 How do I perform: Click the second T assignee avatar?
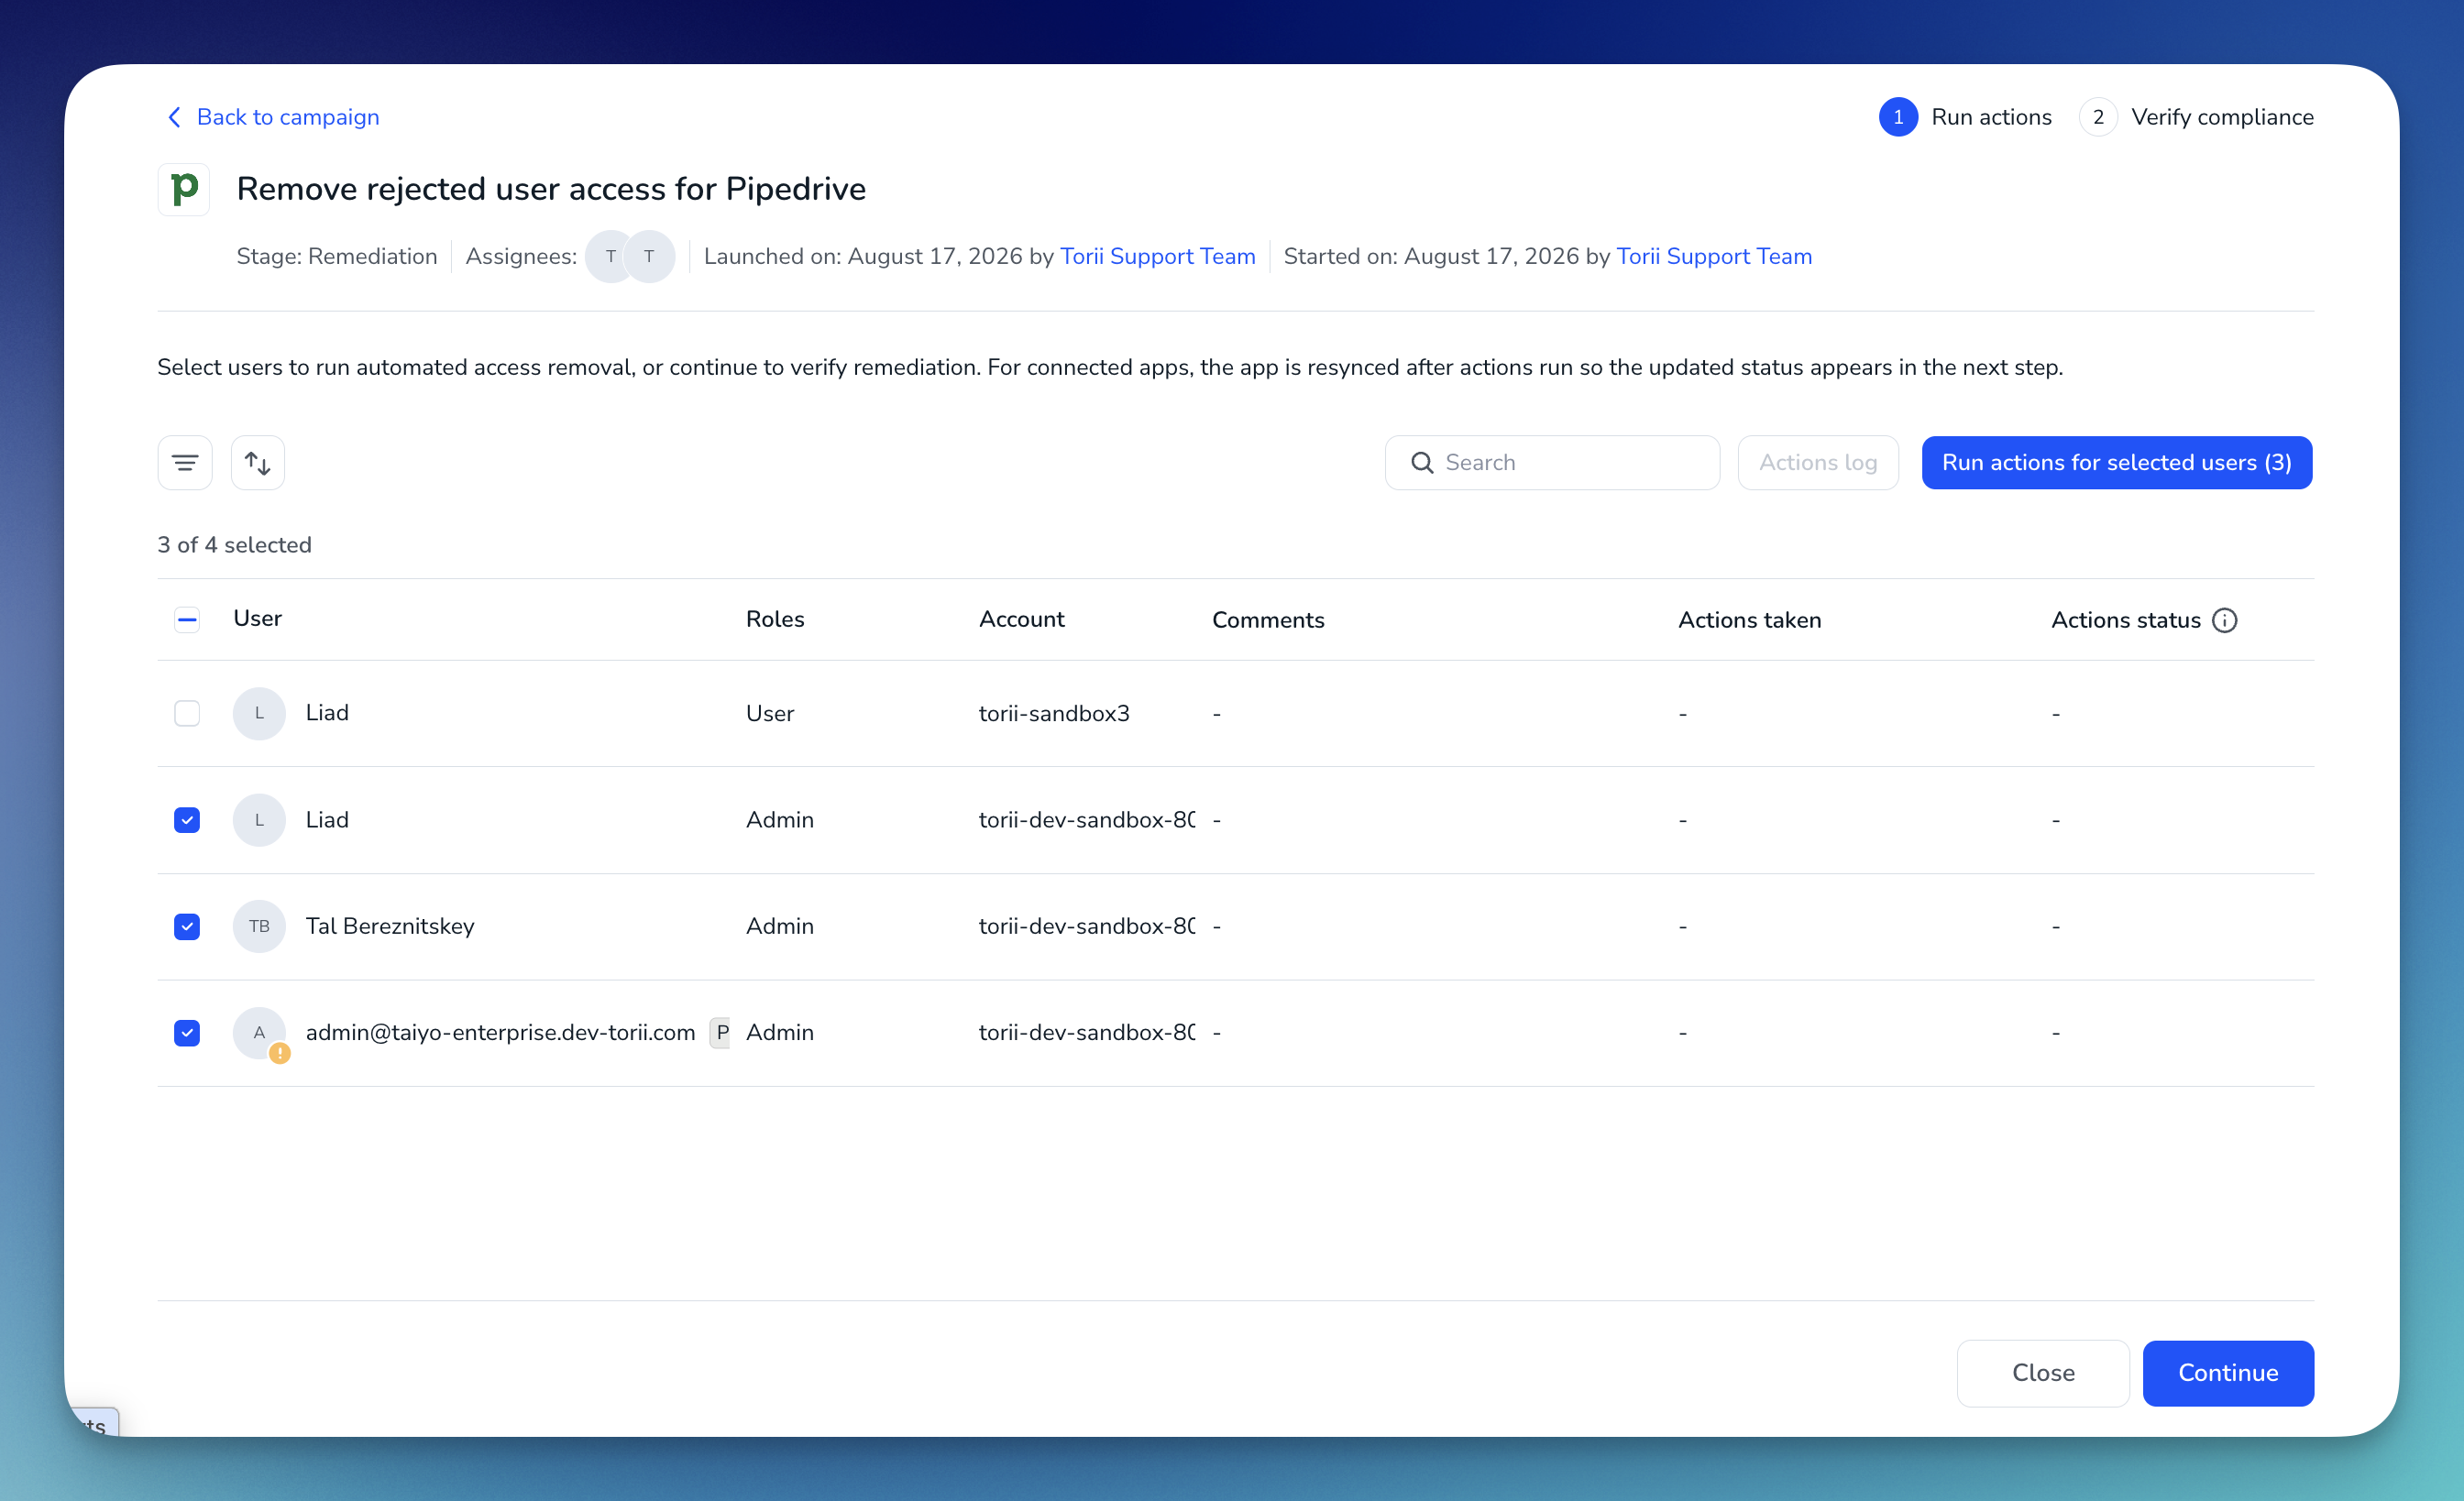649,257
